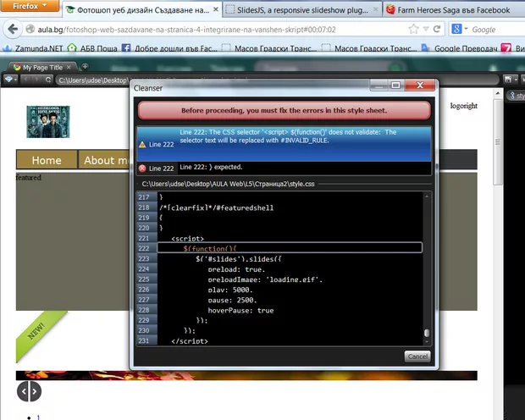Click code line 221 <script>
The width and height of the screenshot is (525, 420).
pos(187,239)
